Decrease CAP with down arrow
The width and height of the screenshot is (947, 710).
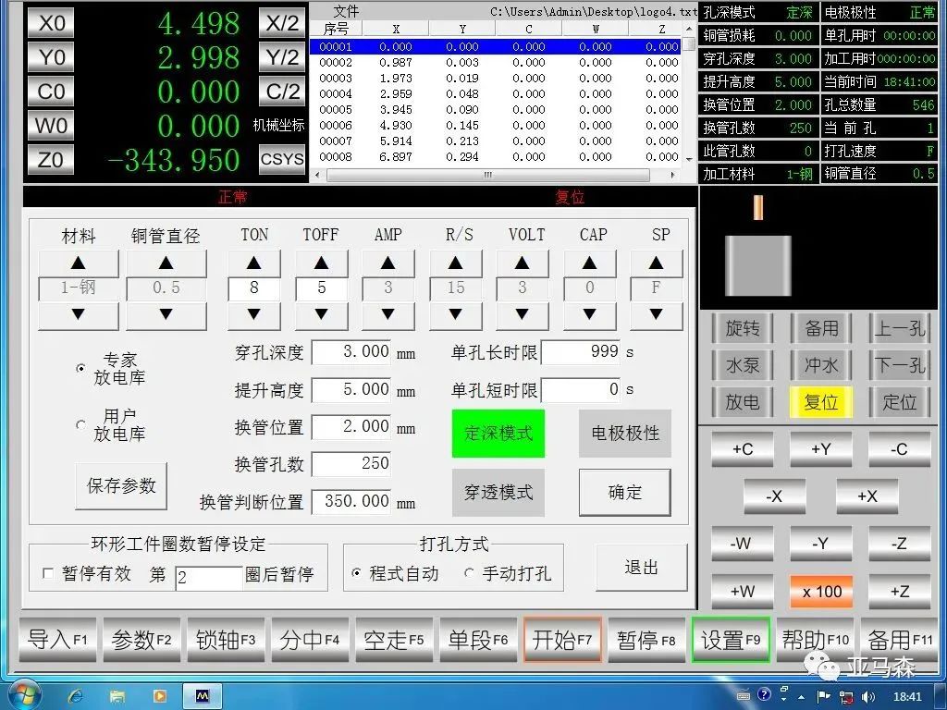[x=590, y=315]
